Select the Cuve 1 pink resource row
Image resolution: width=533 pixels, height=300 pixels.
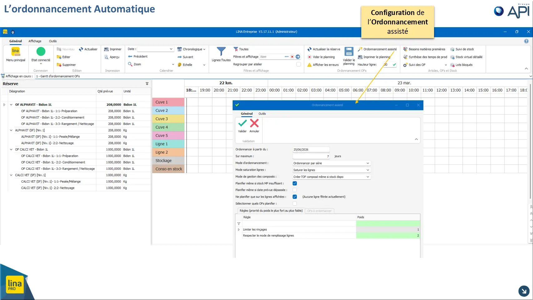point(168,102)
